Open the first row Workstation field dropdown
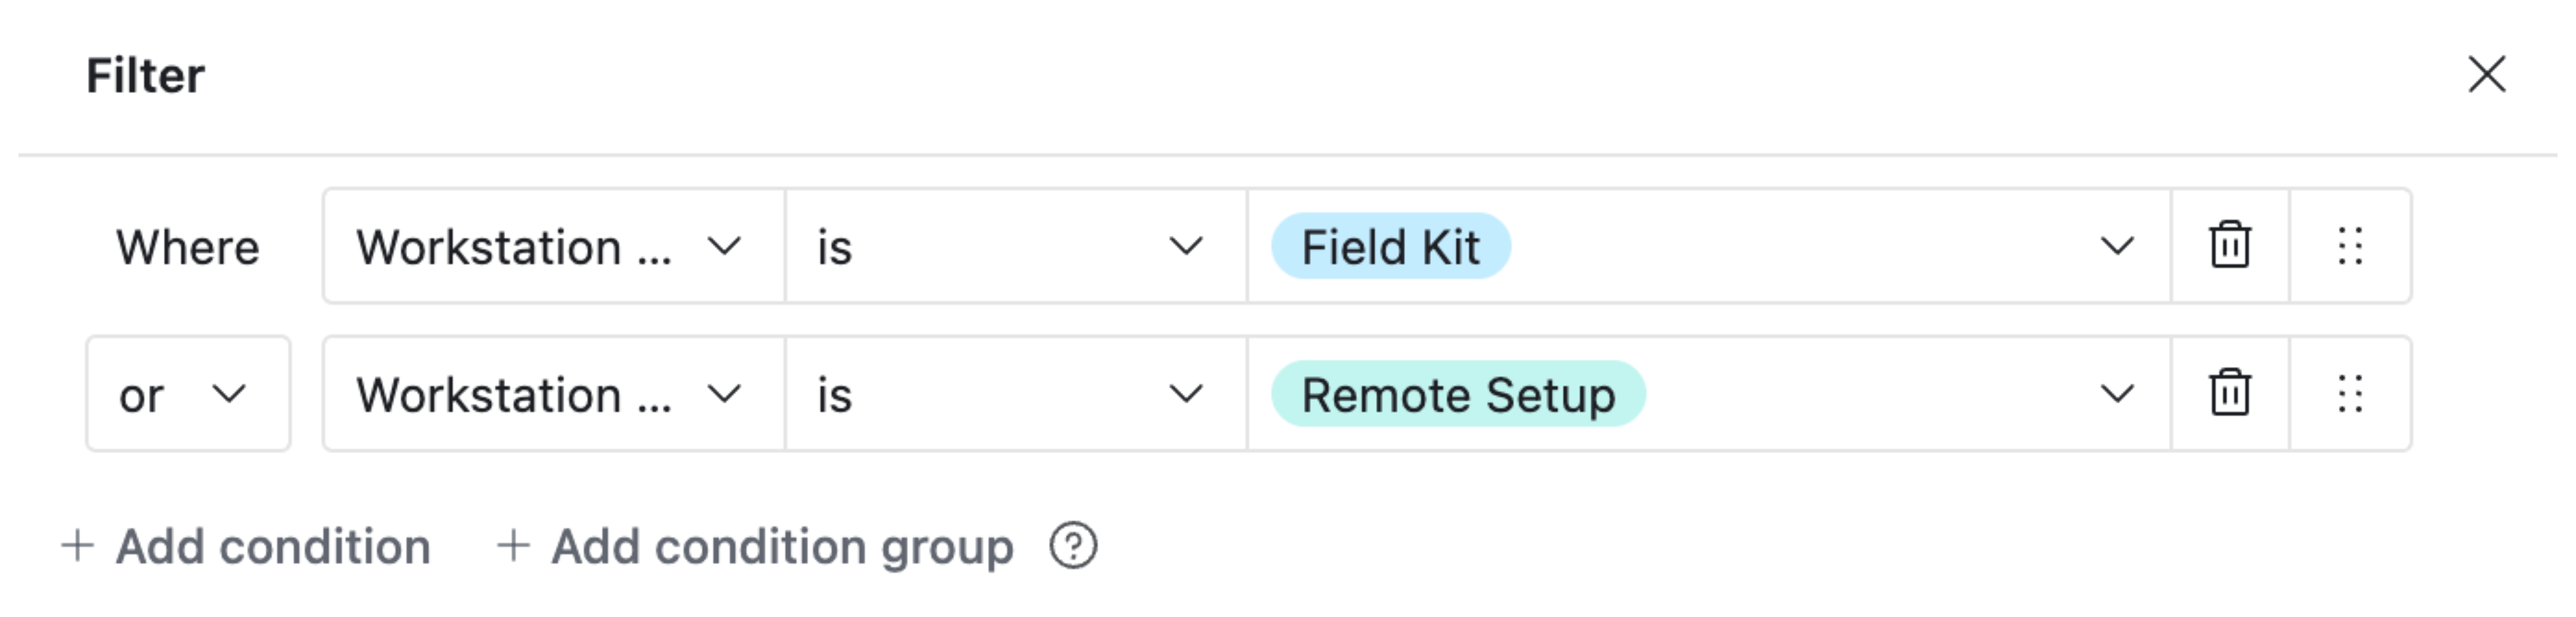The image size is (2576, 617). point(553,246)
